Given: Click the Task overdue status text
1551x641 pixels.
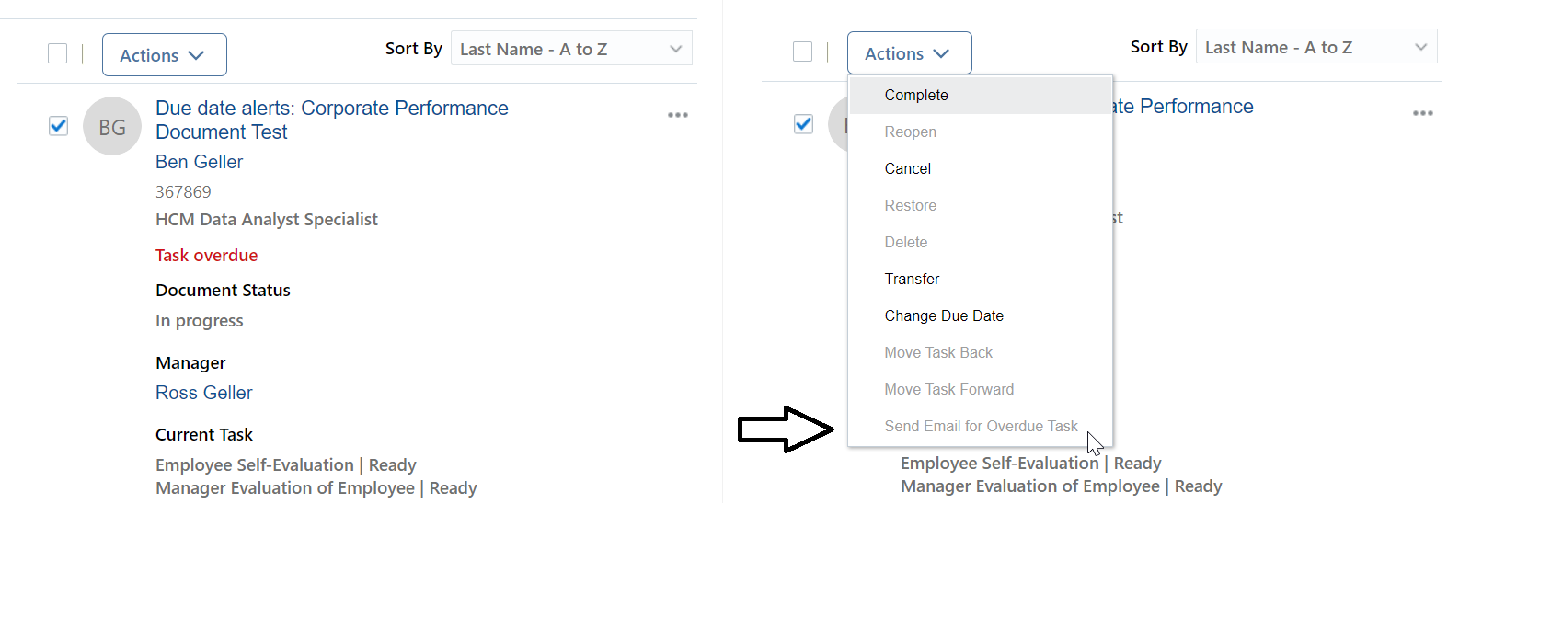Looking at the screenshot, I should (x=206, y=256).
